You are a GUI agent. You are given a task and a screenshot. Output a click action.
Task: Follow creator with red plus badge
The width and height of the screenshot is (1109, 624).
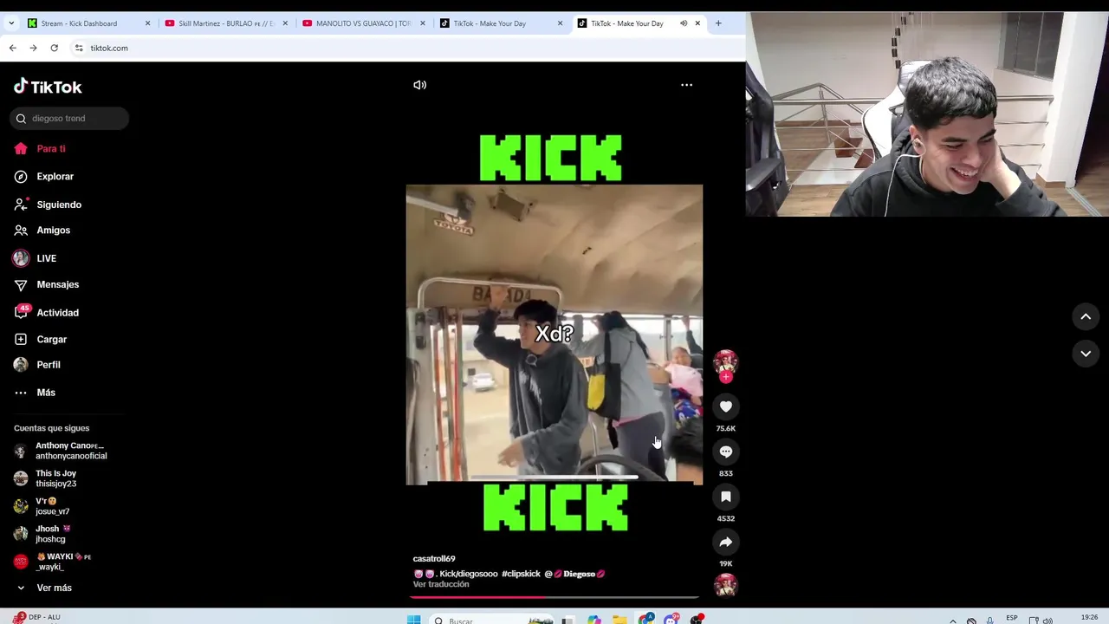pyautogui.click(x=726, y=377)
